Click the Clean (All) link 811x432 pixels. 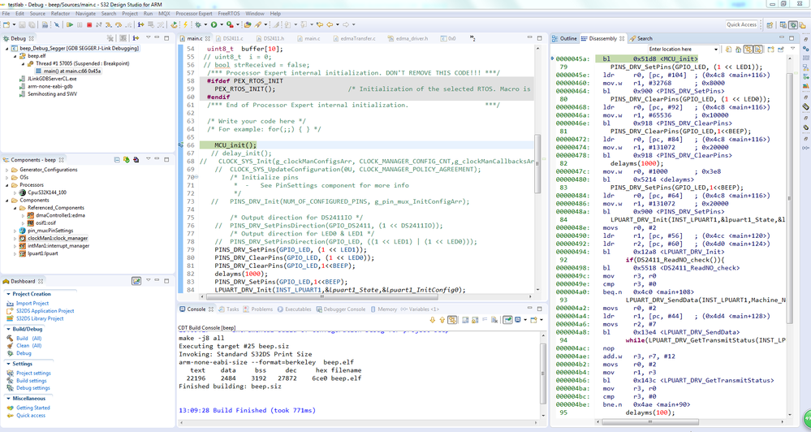tap(28, 346)
